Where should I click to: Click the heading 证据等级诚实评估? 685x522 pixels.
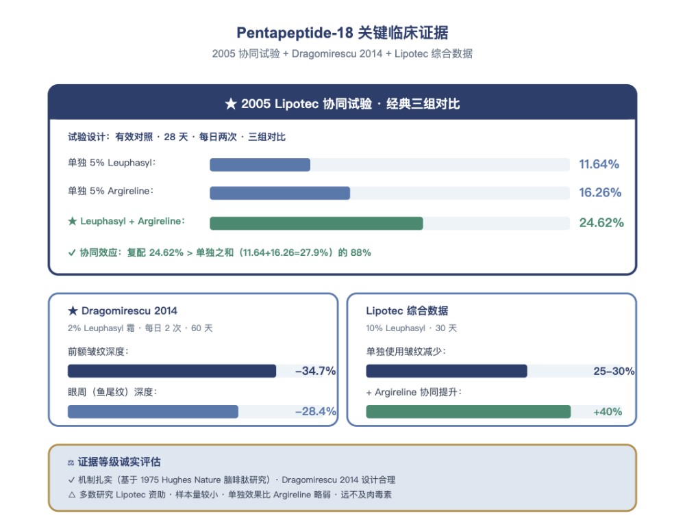point(119,462)
